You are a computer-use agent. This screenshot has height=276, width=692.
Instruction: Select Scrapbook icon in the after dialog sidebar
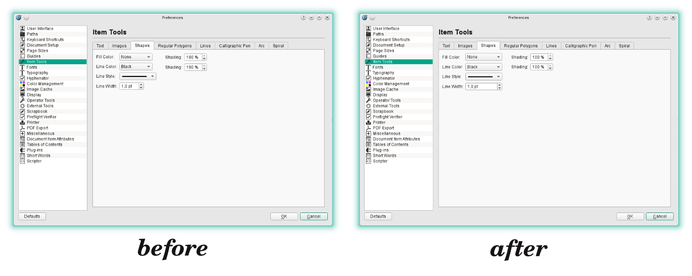[x=368, y=111]
